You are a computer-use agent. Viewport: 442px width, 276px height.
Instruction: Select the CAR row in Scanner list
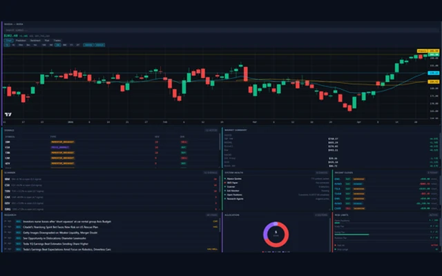111,197
